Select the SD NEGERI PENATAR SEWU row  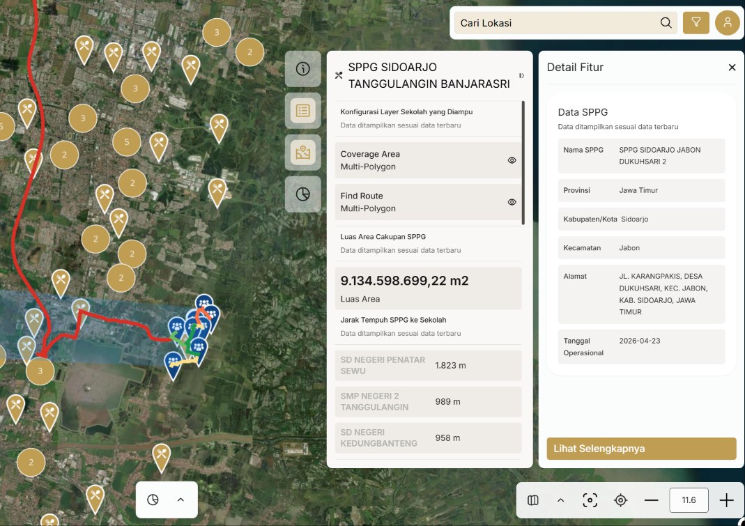[428, 365]
